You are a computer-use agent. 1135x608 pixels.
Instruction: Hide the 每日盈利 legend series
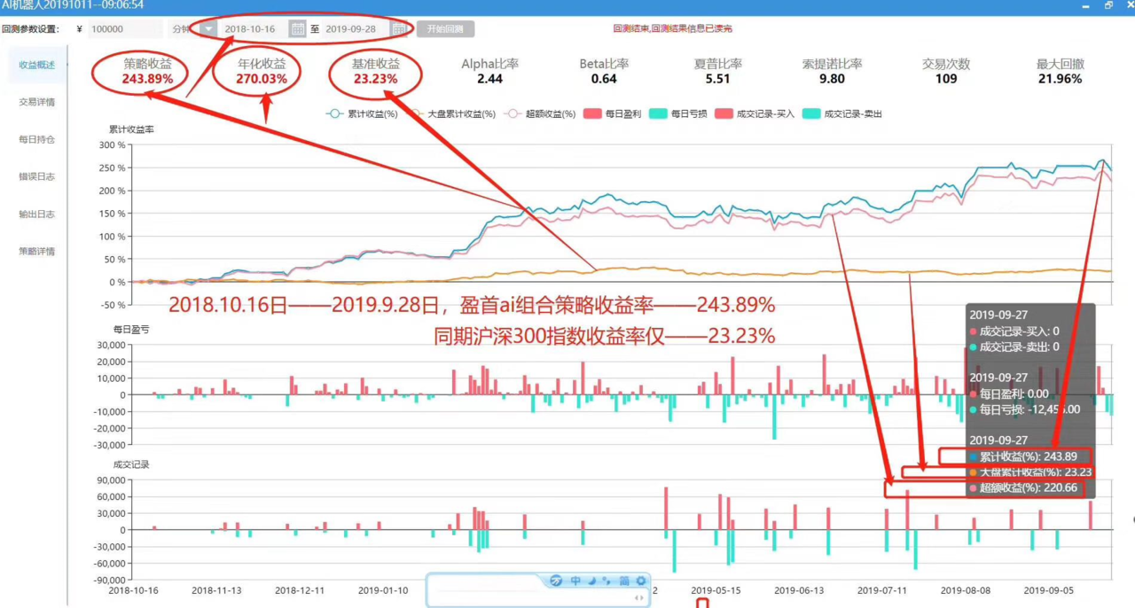click(x=612, y=114)
